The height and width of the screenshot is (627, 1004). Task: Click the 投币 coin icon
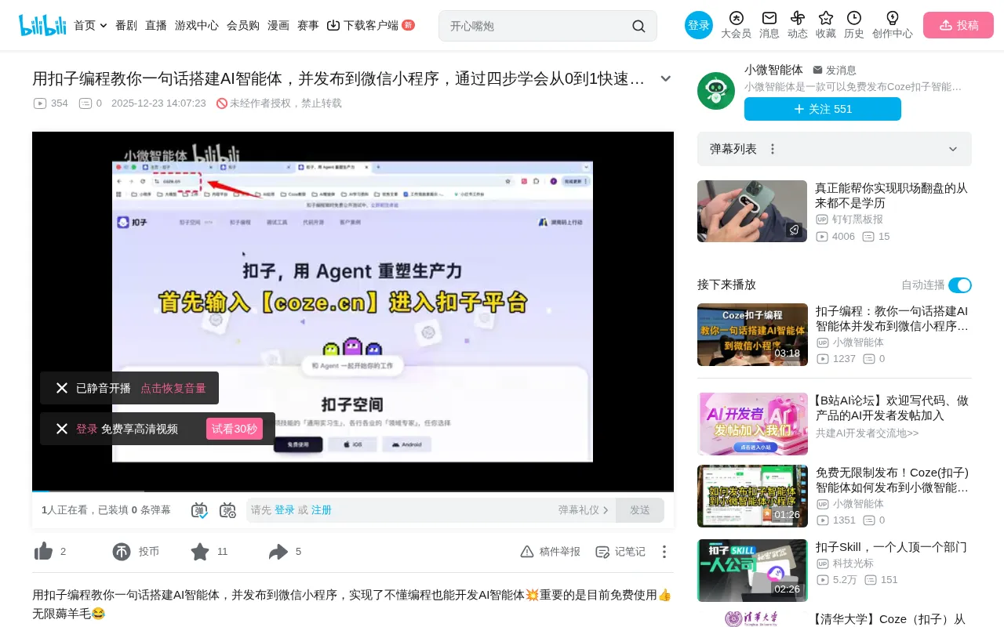tap(122, 552)
